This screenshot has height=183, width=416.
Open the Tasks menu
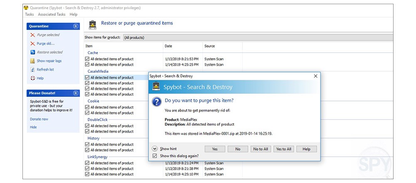29,14
